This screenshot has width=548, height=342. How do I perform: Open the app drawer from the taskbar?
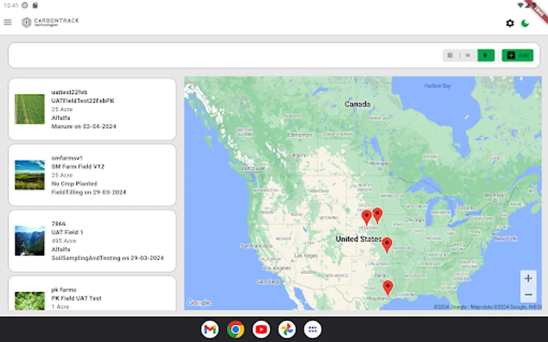[312, 329]
